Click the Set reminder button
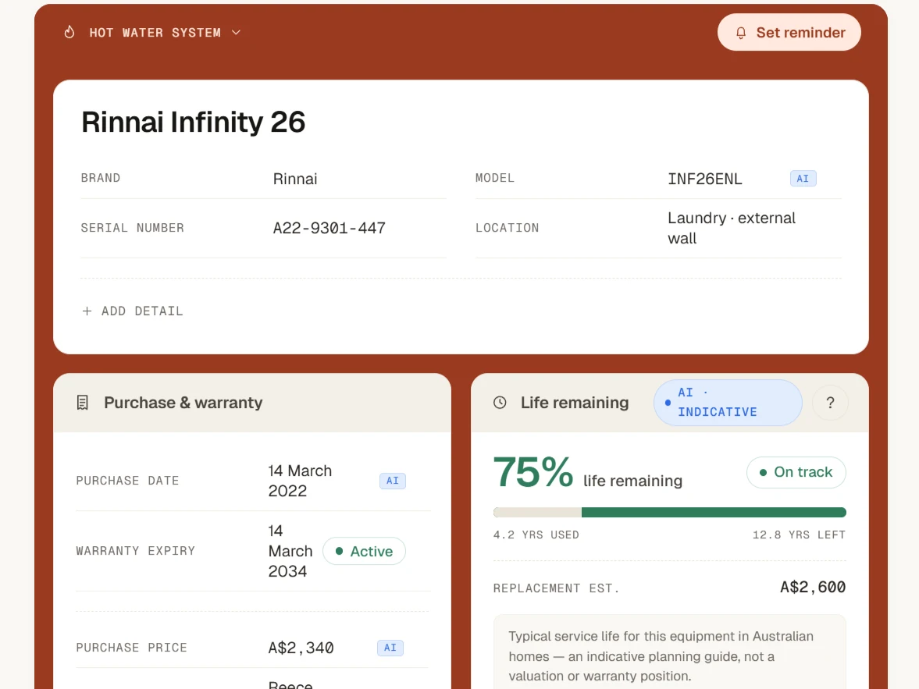The width and height of the screenshot is (919, 689). point(789,32)
